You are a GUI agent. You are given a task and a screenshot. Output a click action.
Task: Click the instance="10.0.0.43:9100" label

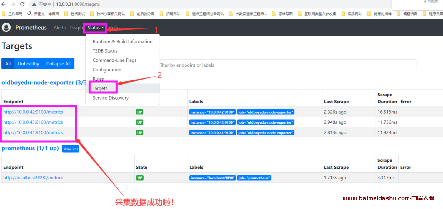point(212,122)
